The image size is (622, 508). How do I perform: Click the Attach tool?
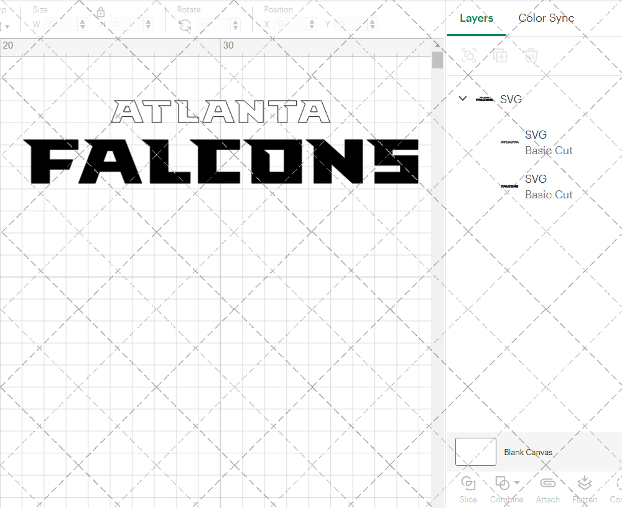pyautogui.click(x=548, y=490)
